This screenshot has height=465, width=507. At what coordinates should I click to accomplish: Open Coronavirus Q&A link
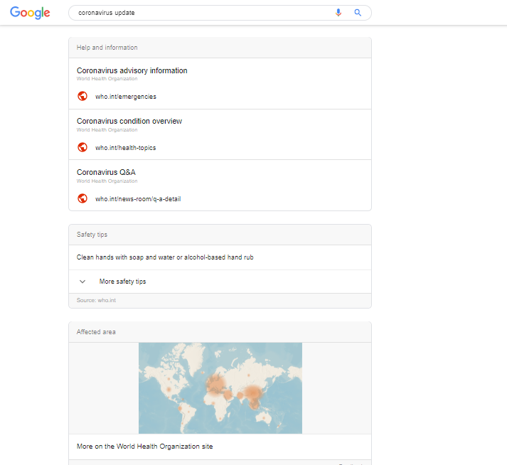106,172
